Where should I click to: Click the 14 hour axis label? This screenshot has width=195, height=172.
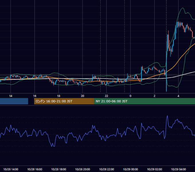(x=11, y=96)
